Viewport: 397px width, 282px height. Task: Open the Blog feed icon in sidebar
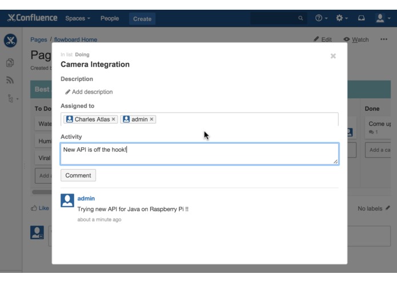pyautogui.click(x=10, y=80)
